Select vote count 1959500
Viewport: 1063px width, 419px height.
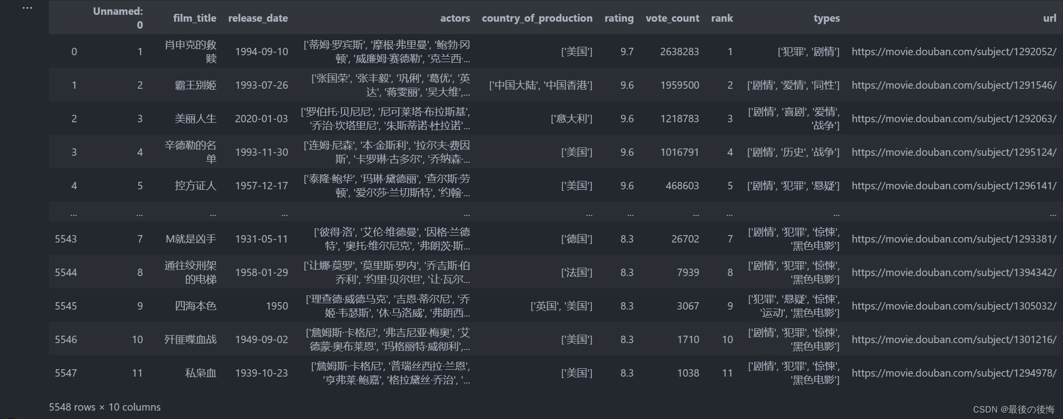point(680,85)
